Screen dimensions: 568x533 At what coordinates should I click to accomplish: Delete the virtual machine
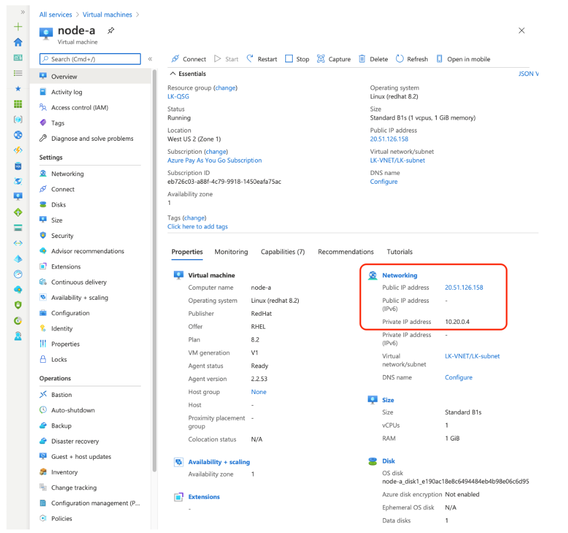(373, 59)
